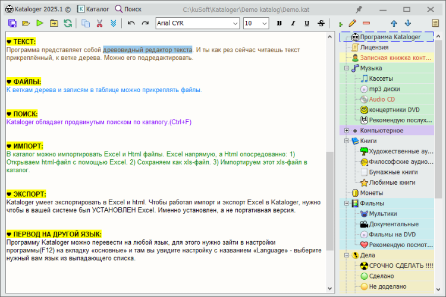446x297 pixels.
Task: Open the Arial CYR font dropdown
Action: [234, 23]
